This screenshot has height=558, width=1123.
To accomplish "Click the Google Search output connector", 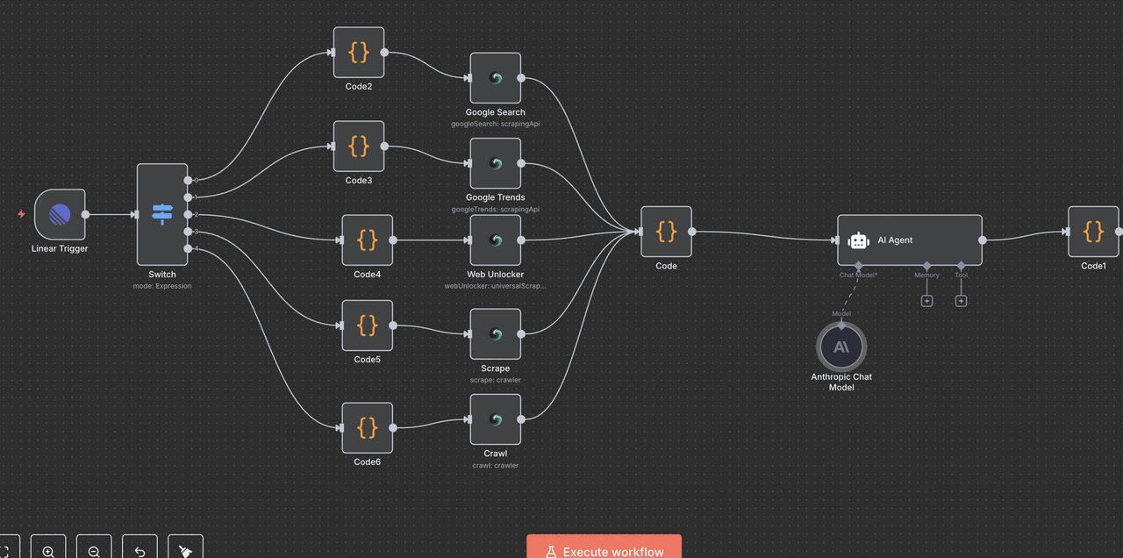I will [521, 78].
